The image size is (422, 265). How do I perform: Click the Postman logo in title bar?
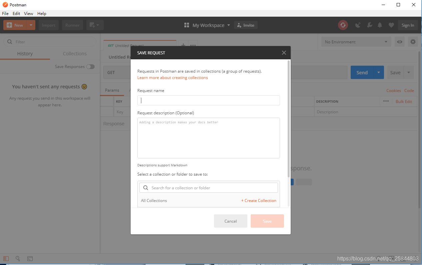[x=5, y=5]
